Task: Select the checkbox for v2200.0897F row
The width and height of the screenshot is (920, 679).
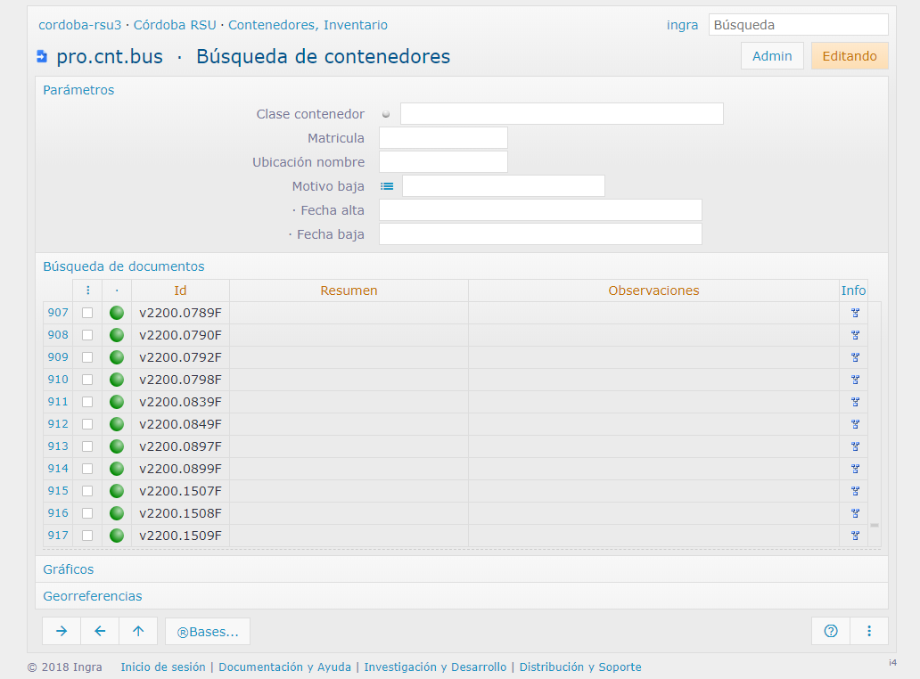Action: click(x=87, y=446)
